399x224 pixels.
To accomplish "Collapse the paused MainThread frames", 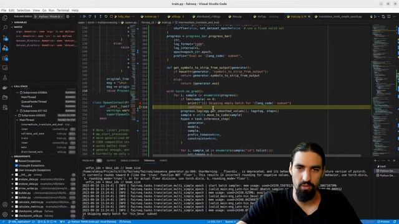I will (x=17, y=120).
